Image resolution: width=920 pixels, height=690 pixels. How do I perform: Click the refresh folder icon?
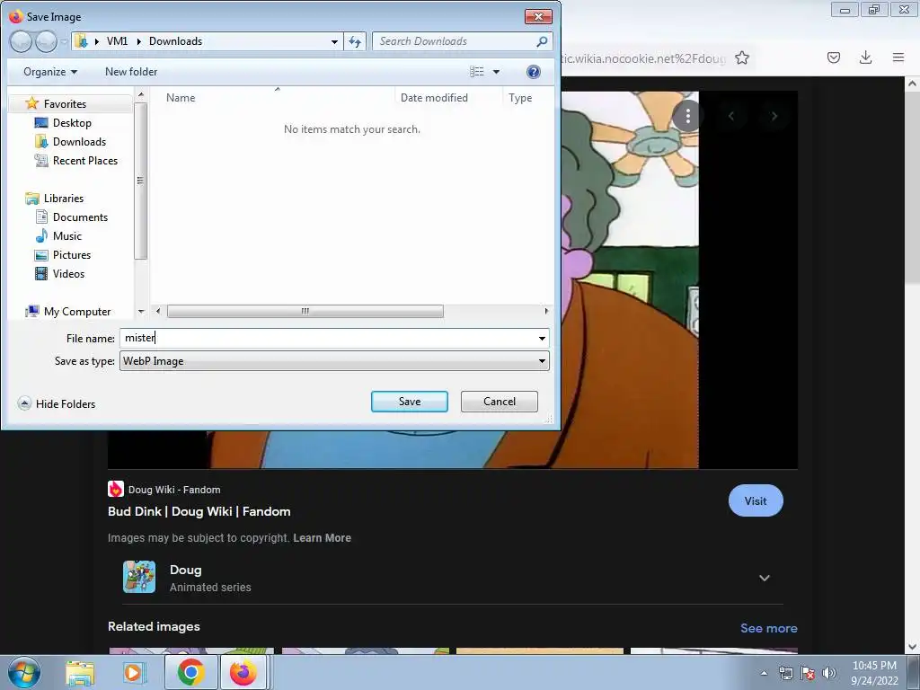tap(355, 41)
